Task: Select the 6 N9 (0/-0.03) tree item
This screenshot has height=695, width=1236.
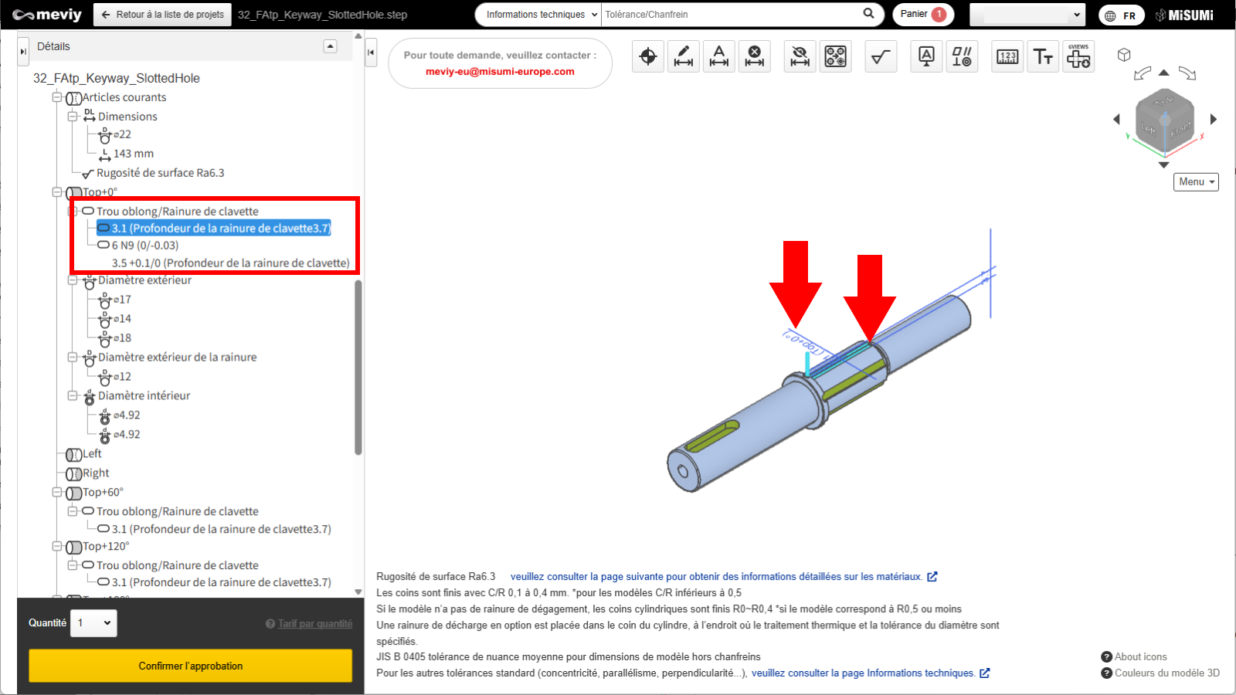Action: click(144, 246)
